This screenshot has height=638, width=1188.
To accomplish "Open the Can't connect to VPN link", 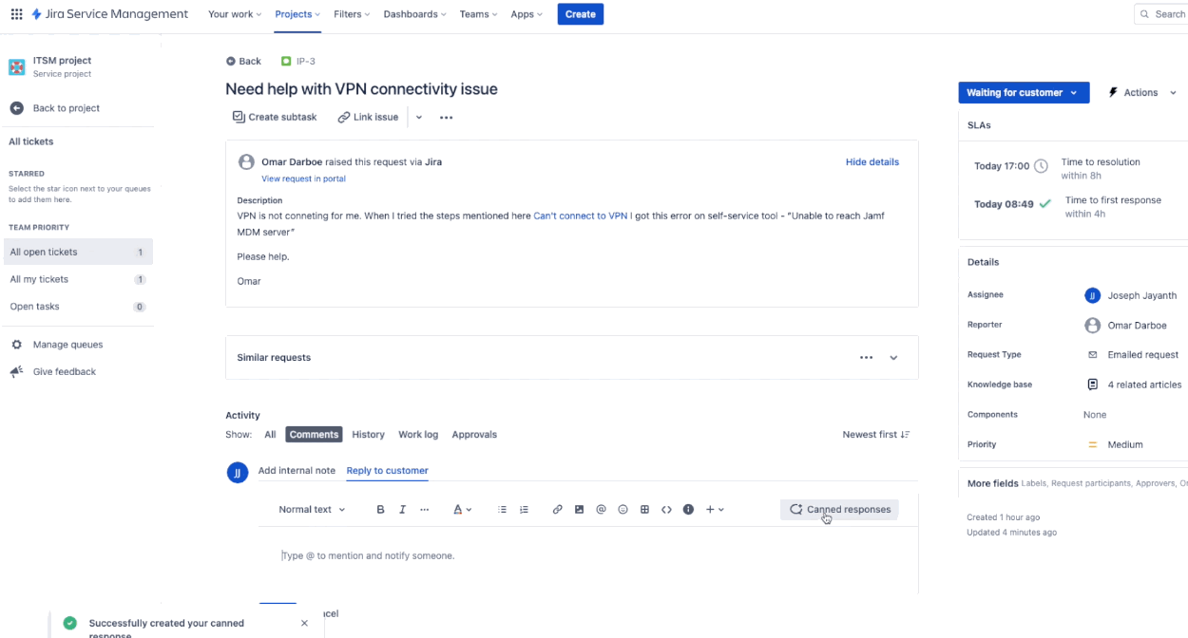I will 580,216.
